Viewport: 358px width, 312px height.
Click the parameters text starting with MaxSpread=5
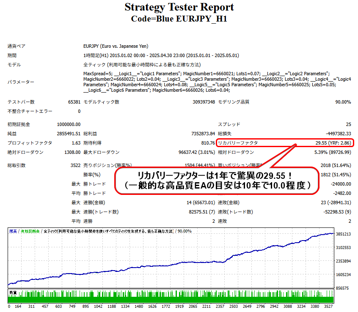click(217, 82)
